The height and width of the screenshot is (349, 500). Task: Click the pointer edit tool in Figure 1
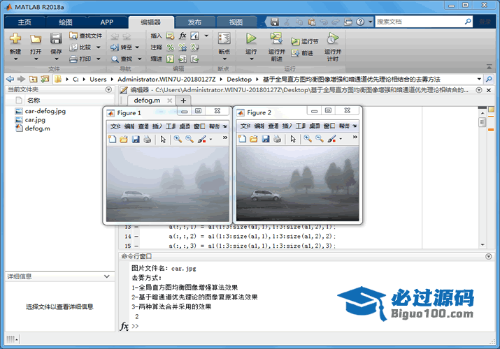(163, 139)
